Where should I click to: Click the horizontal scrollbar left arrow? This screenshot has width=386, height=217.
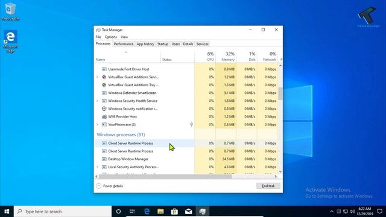pyautogui.click(x=96, y=177)
